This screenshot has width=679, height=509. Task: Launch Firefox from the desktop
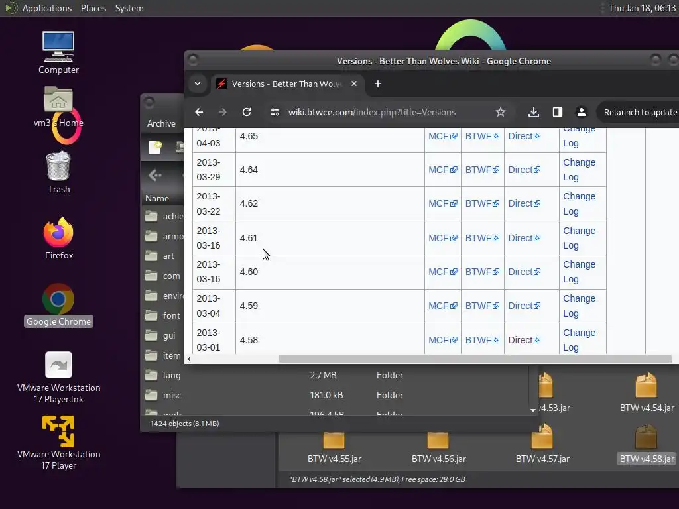point(58,239)
